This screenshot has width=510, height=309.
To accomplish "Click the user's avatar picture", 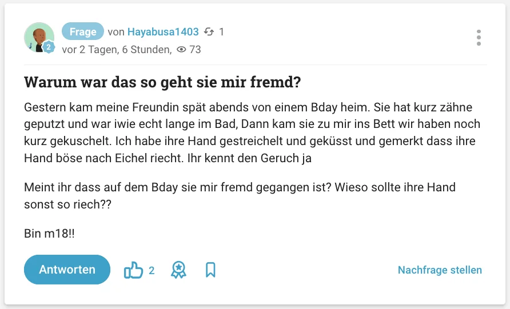I will [x=38, y=37].
